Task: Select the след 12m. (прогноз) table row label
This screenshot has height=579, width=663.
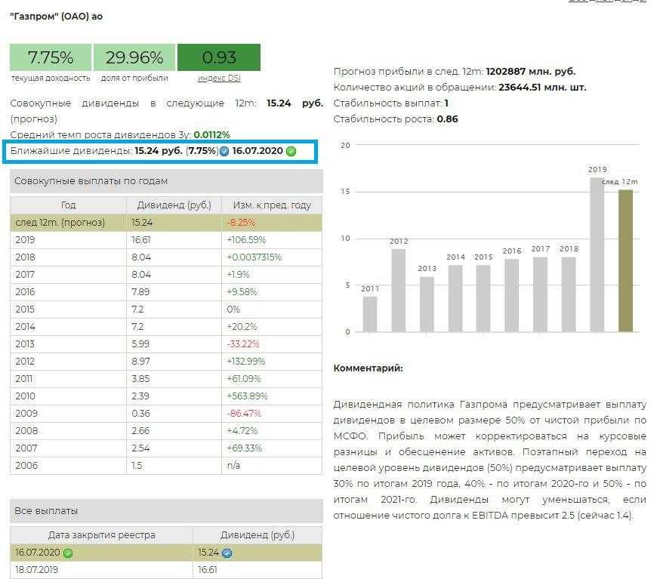Action: (60, 222)
